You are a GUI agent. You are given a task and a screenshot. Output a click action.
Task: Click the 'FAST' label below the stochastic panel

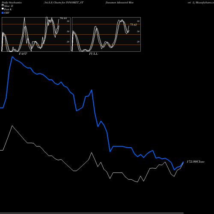(23, 54)
